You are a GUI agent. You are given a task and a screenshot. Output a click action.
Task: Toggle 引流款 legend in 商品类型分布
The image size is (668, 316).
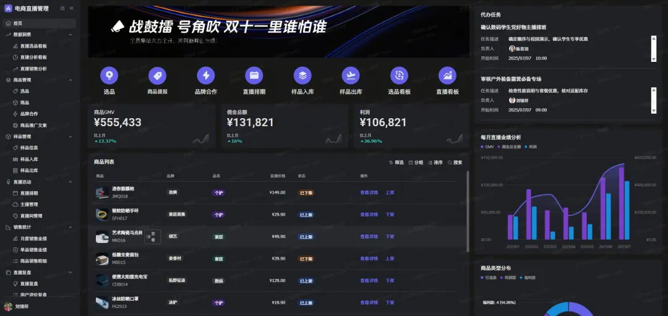coord(489,278)
